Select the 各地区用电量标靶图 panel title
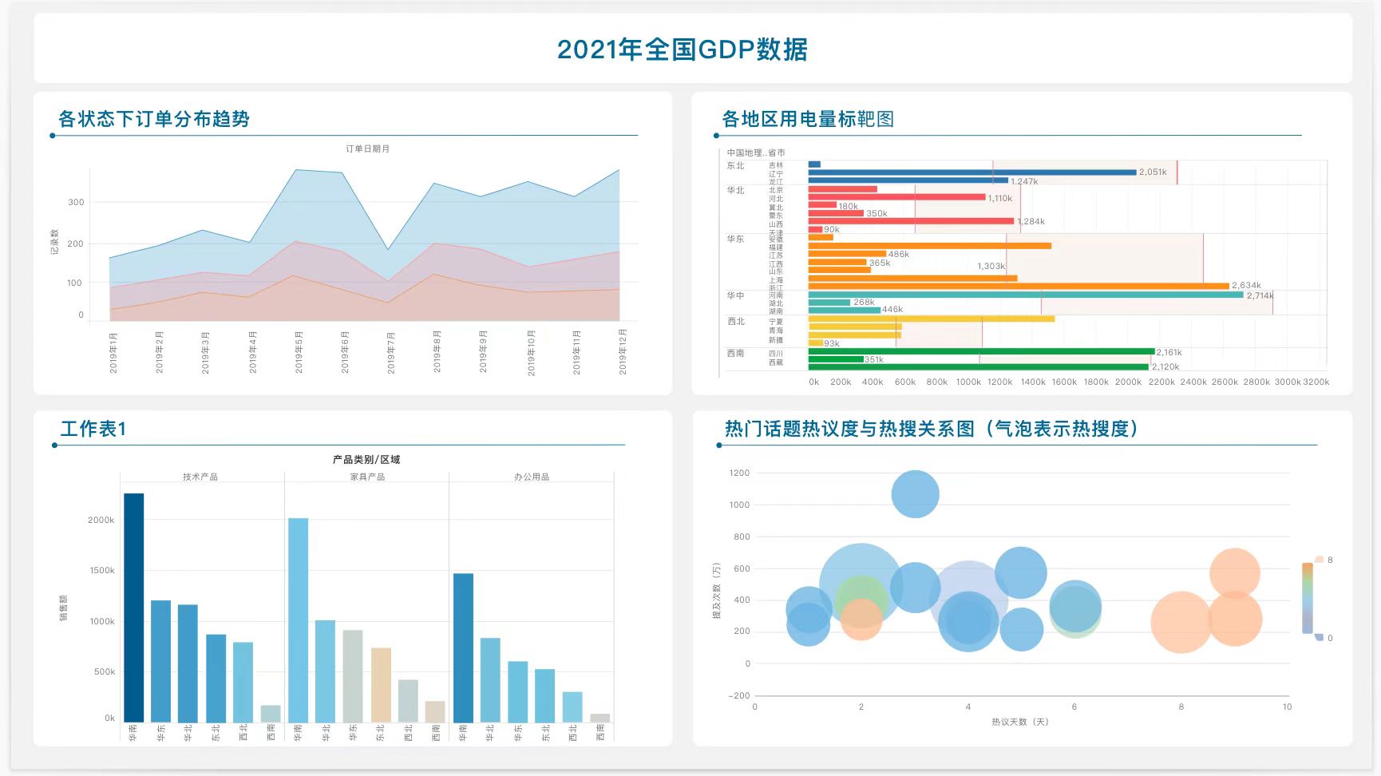Viewport: 1381px width, 776px height. click(x=808, y=119)
